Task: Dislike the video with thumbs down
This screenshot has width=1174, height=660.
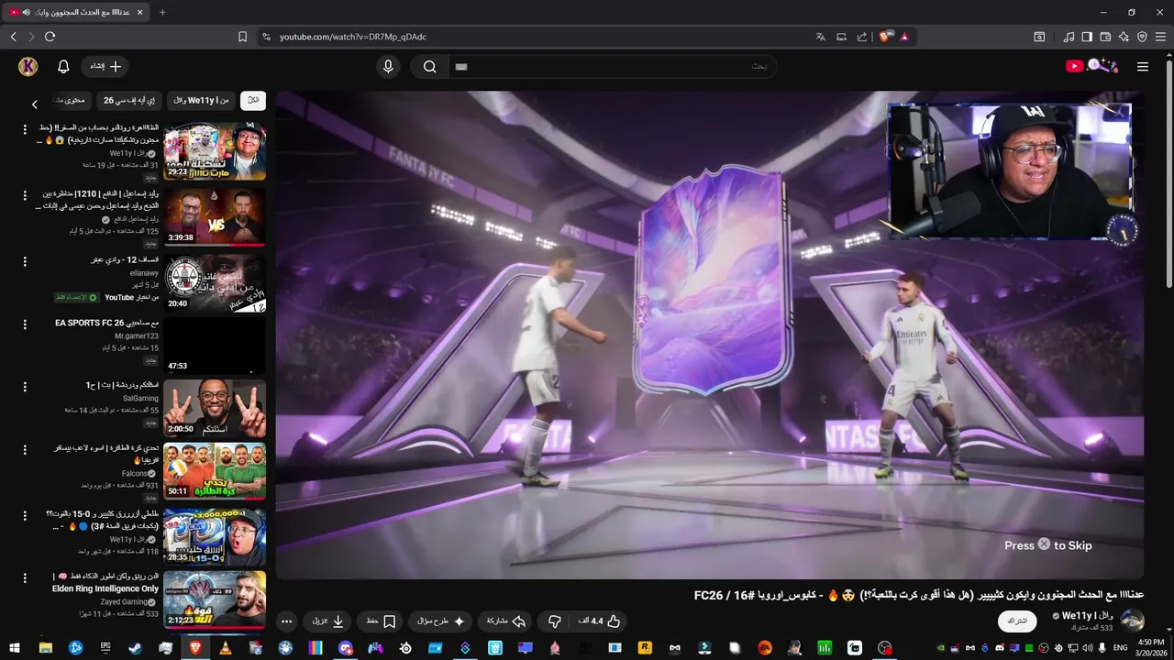Action: coord(554,621)
